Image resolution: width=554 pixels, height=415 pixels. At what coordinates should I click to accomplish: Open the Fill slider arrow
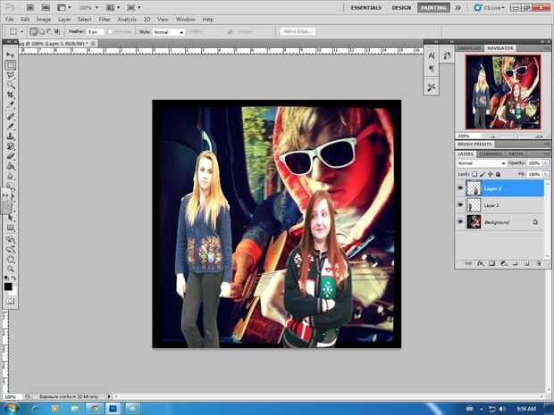546,174
